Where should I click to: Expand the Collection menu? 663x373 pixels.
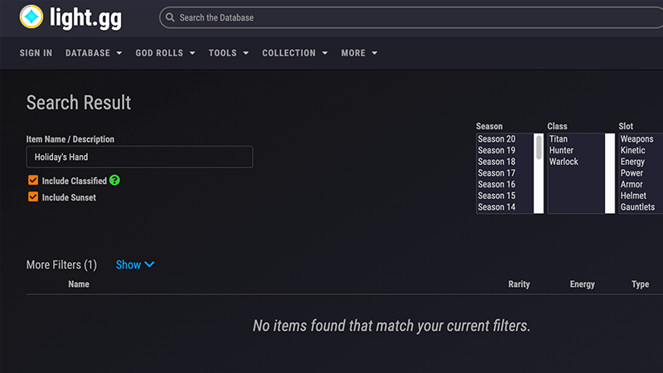coord(295,53)
